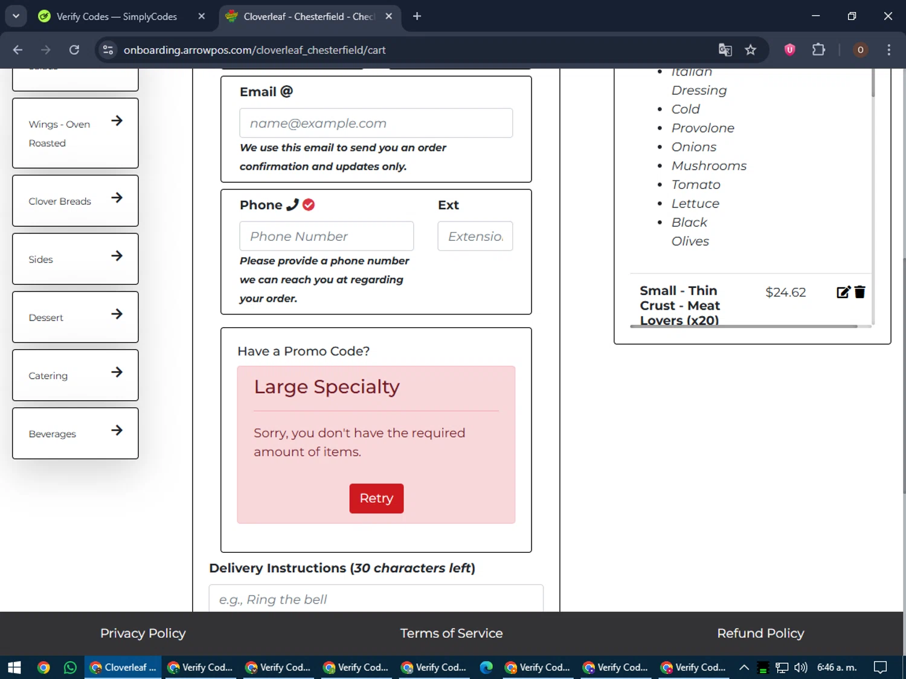This screenshot has height=679, width=906.
Task: Open the Google Translate page icon
Action: click(x=725, y=50)
